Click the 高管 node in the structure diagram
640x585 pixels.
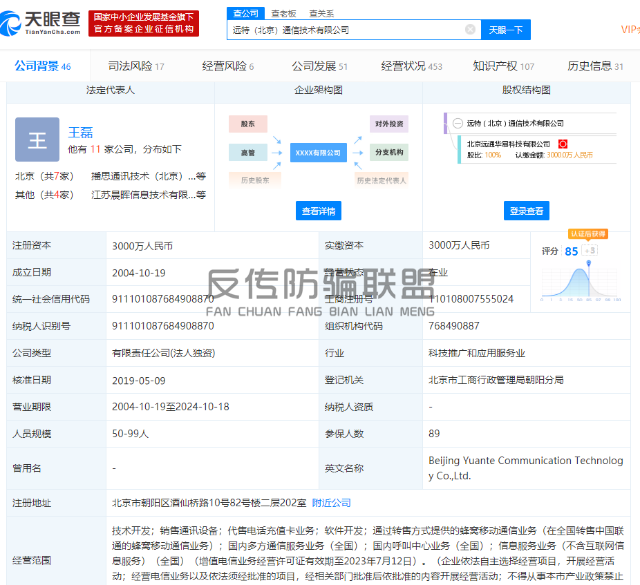(x=247, y=153)
